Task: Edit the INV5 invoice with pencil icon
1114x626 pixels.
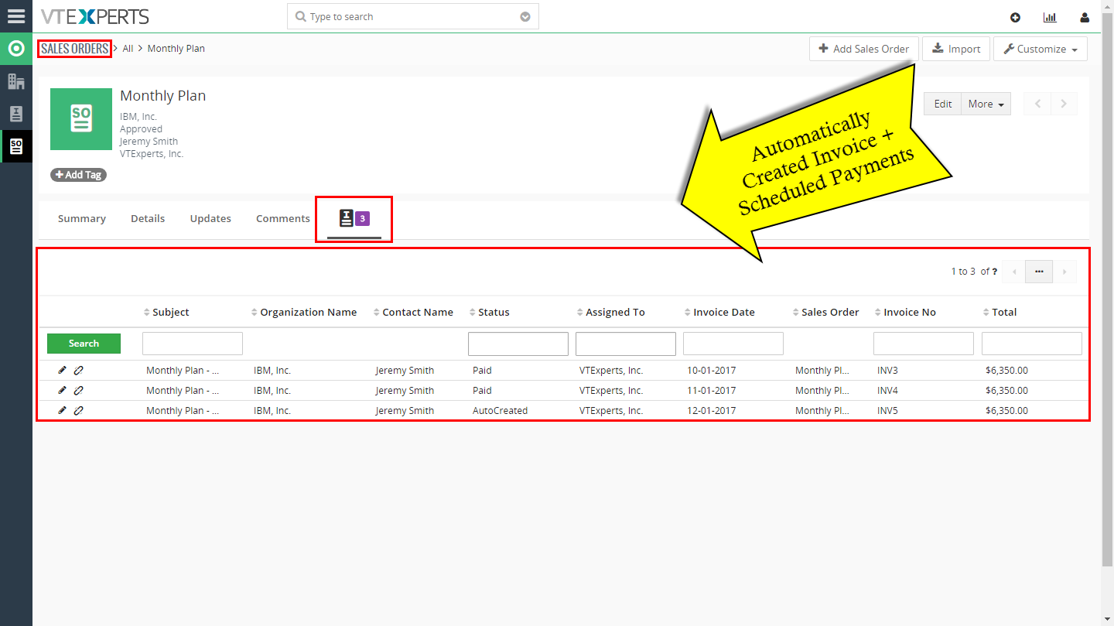Action: [63, 410]
